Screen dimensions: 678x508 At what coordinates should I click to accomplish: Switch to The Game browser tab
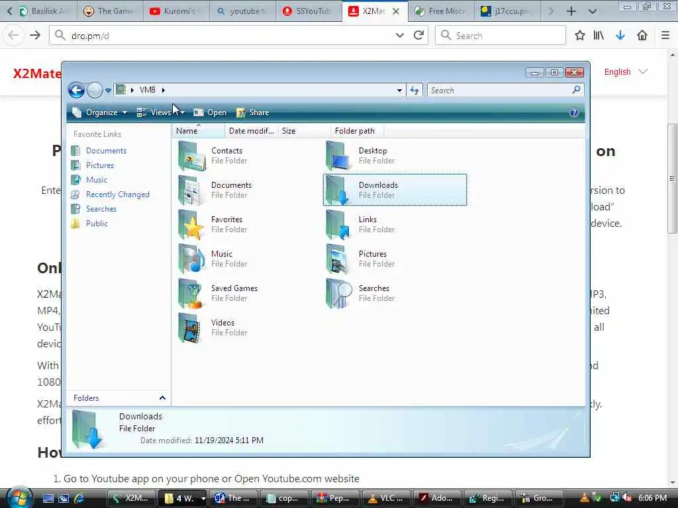point(109,11)
